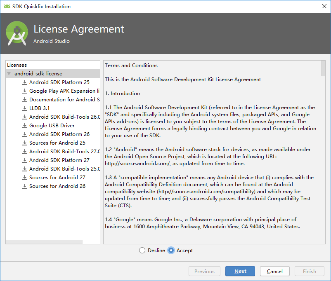
Task: Click download icon beside Android SDK Platform 26
Action: click(x=25, y=134)
